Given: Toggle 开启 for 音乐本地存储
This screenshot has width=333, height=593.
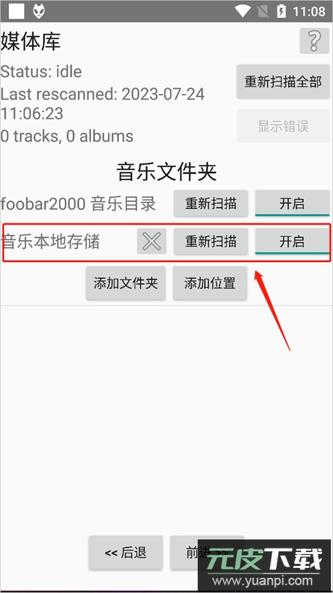Looking at the screenshot, I should (292, 241).
